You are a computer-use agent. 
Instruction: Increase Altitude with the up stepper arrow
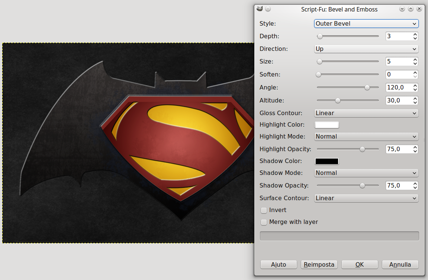point(415,99)
